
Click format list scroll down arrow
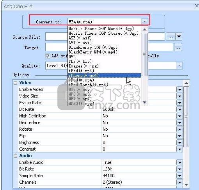point(144,103)
